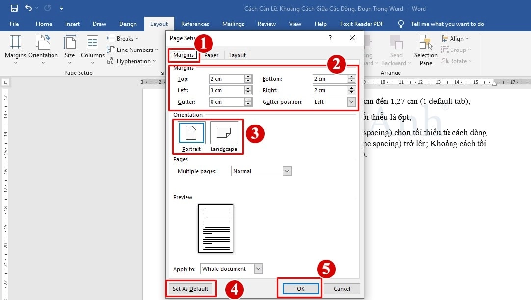This screenshot has height=300, width=531.
Task: Increase the Top margin with spinner
Action: [248, 77]
